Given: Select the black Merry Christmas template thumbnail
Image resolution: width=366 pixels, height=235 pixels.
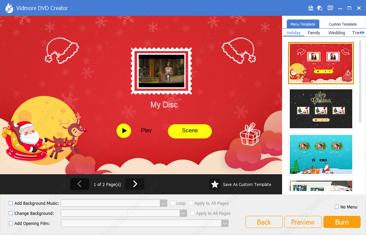Looking at the screenshot, I should [321, 109].
